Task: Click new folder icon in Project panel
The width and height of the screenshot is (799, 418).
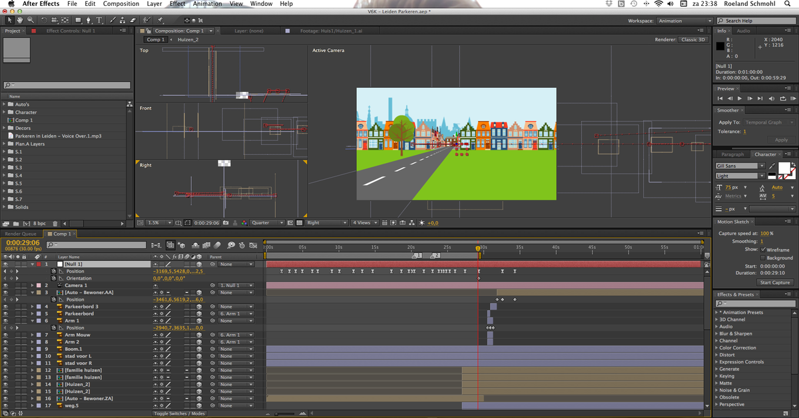Action: click(x=15, y=224)
